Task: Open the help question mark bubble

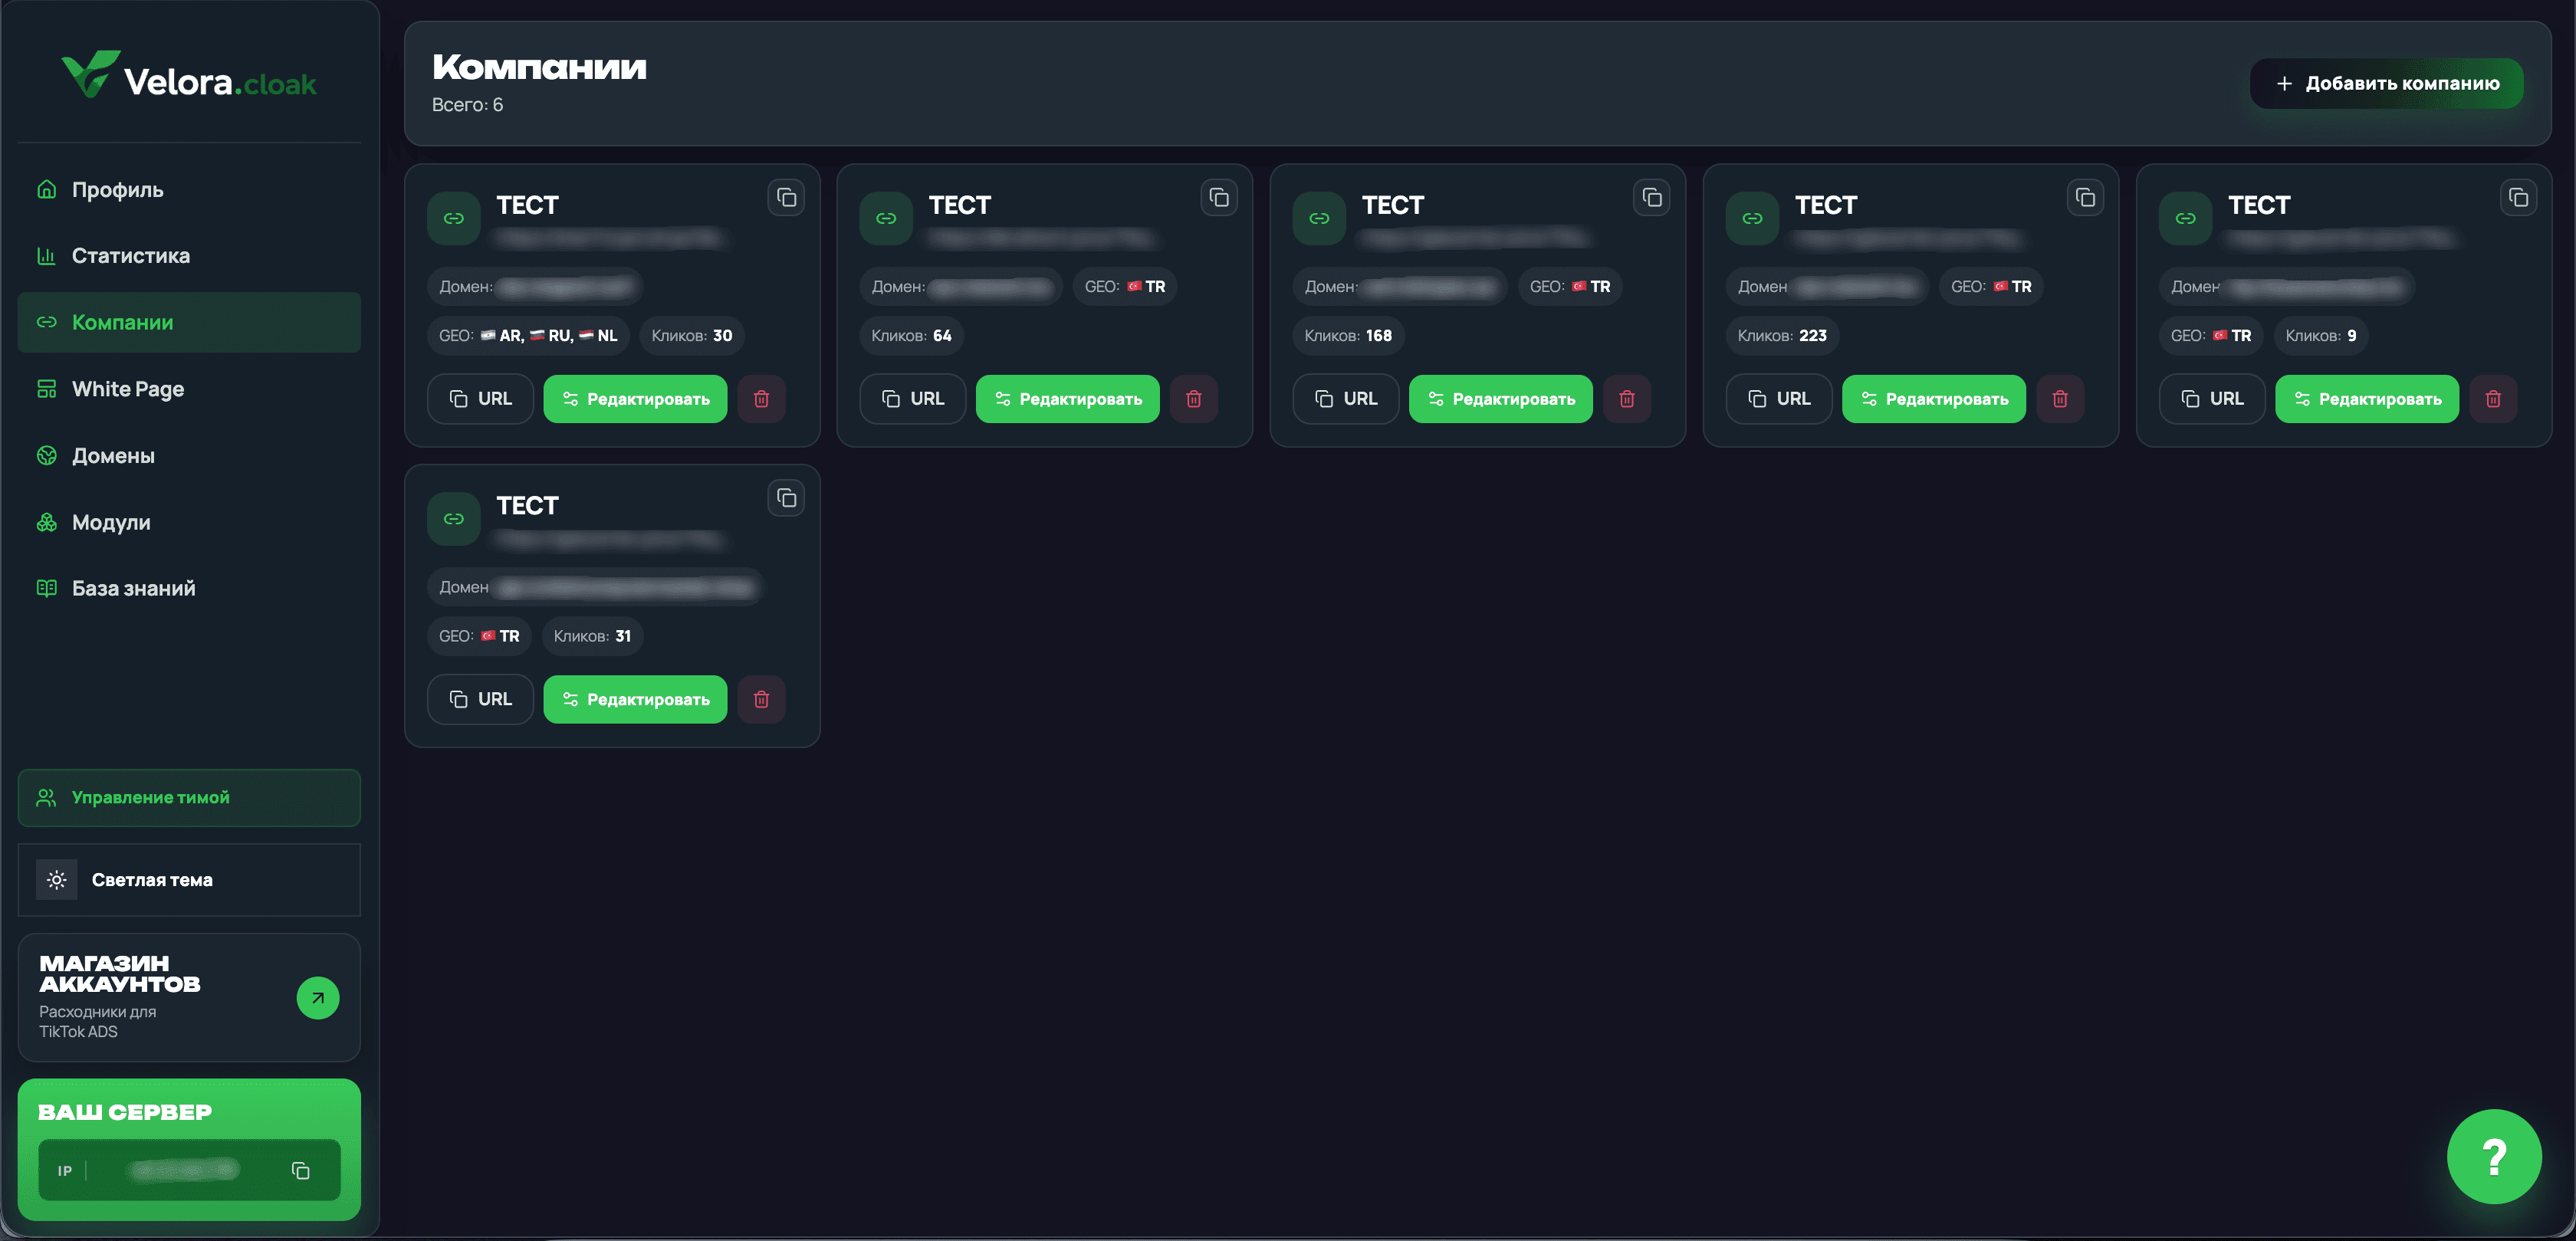Action: pyautogui.click(x=2494, y=1157)
